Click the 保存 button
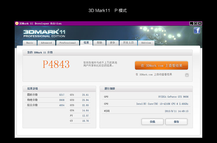This screenshot has width=217, height=143. coord(176,122)
